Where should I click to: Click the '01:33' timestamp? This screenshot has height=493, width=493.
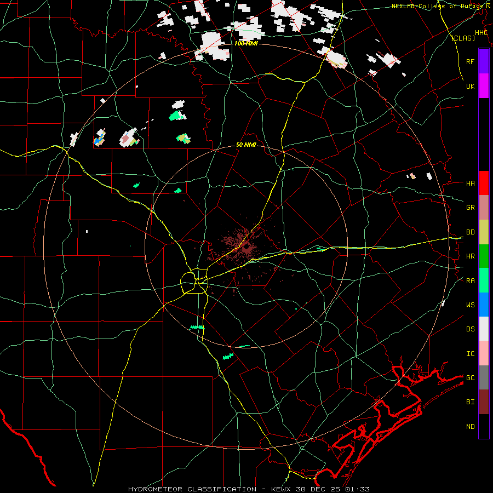tap(357, 489)
